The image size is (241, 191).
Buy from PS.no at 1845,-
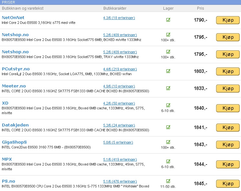228,184
